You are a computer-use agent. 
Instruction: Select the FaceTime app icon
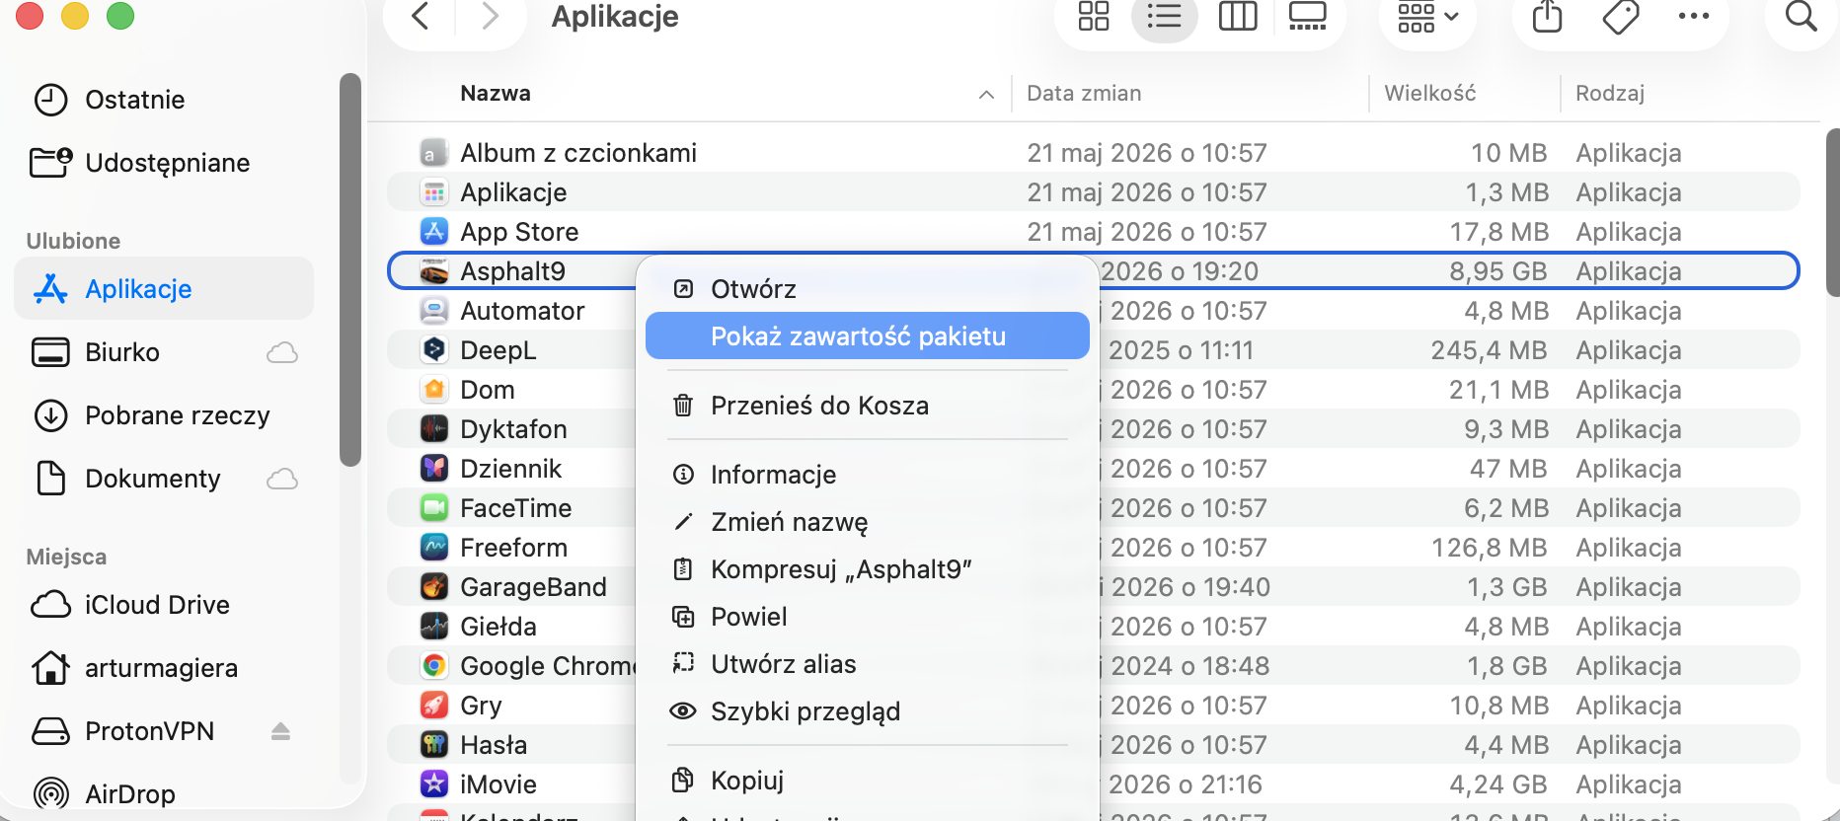pos(433,508)
